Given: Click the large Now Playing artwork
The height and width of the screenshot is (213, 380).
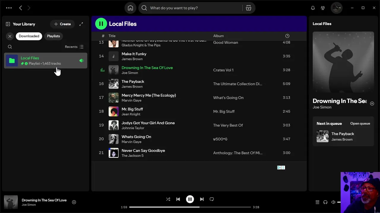Looking at the screenshot, I should click(x=343, y=62).
